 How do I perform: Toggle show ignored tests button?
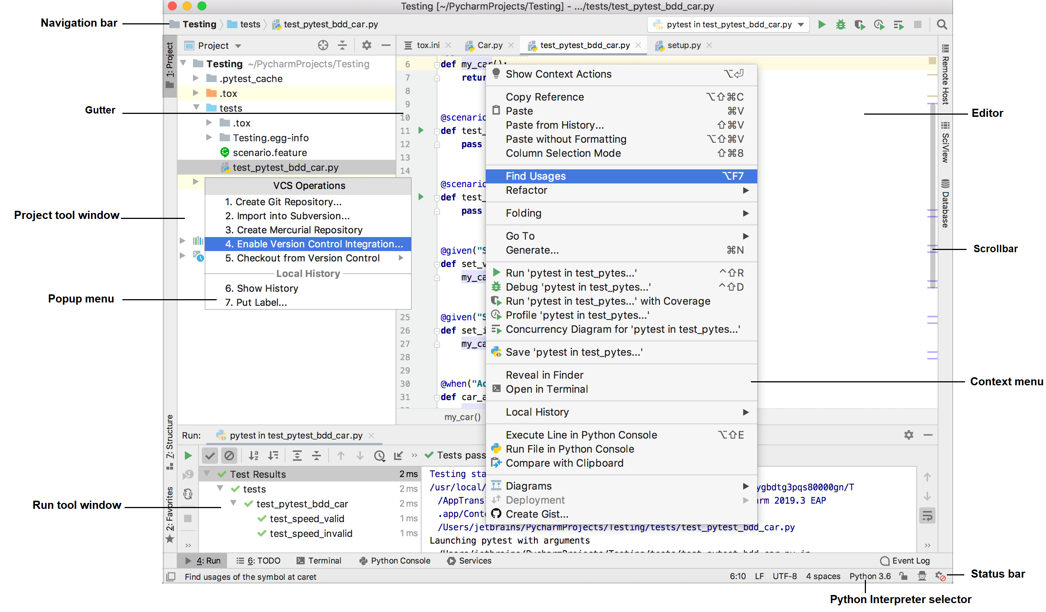point(229,456)
